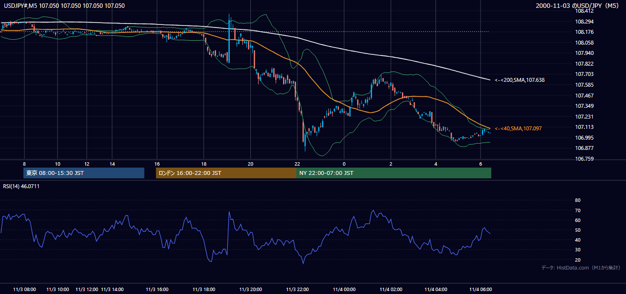Click price axis value 108.294
Viewport: 626px width, 294px height.
click(x=584, y=22)
